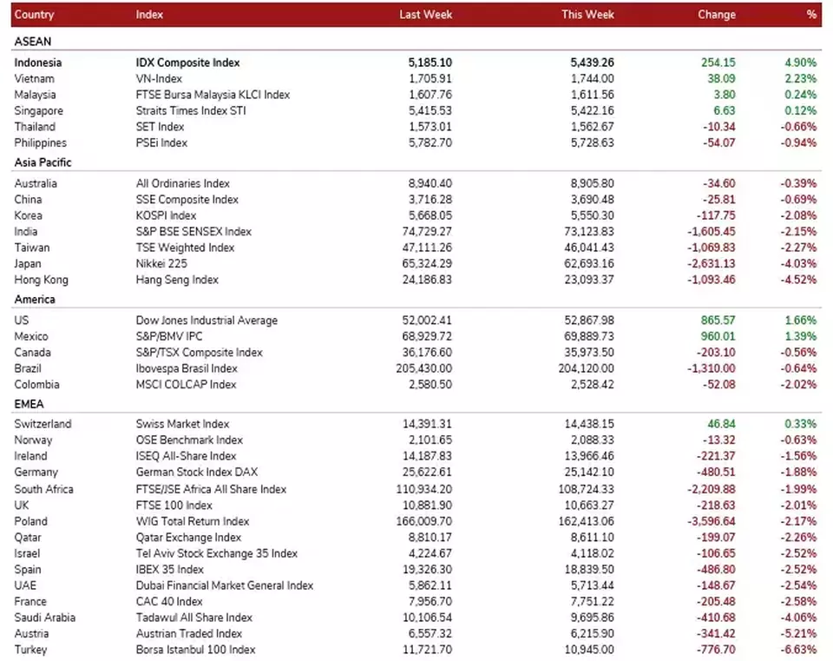
Task: Select Poland's change -3,596.64
Action: click(x=712, y=520)
